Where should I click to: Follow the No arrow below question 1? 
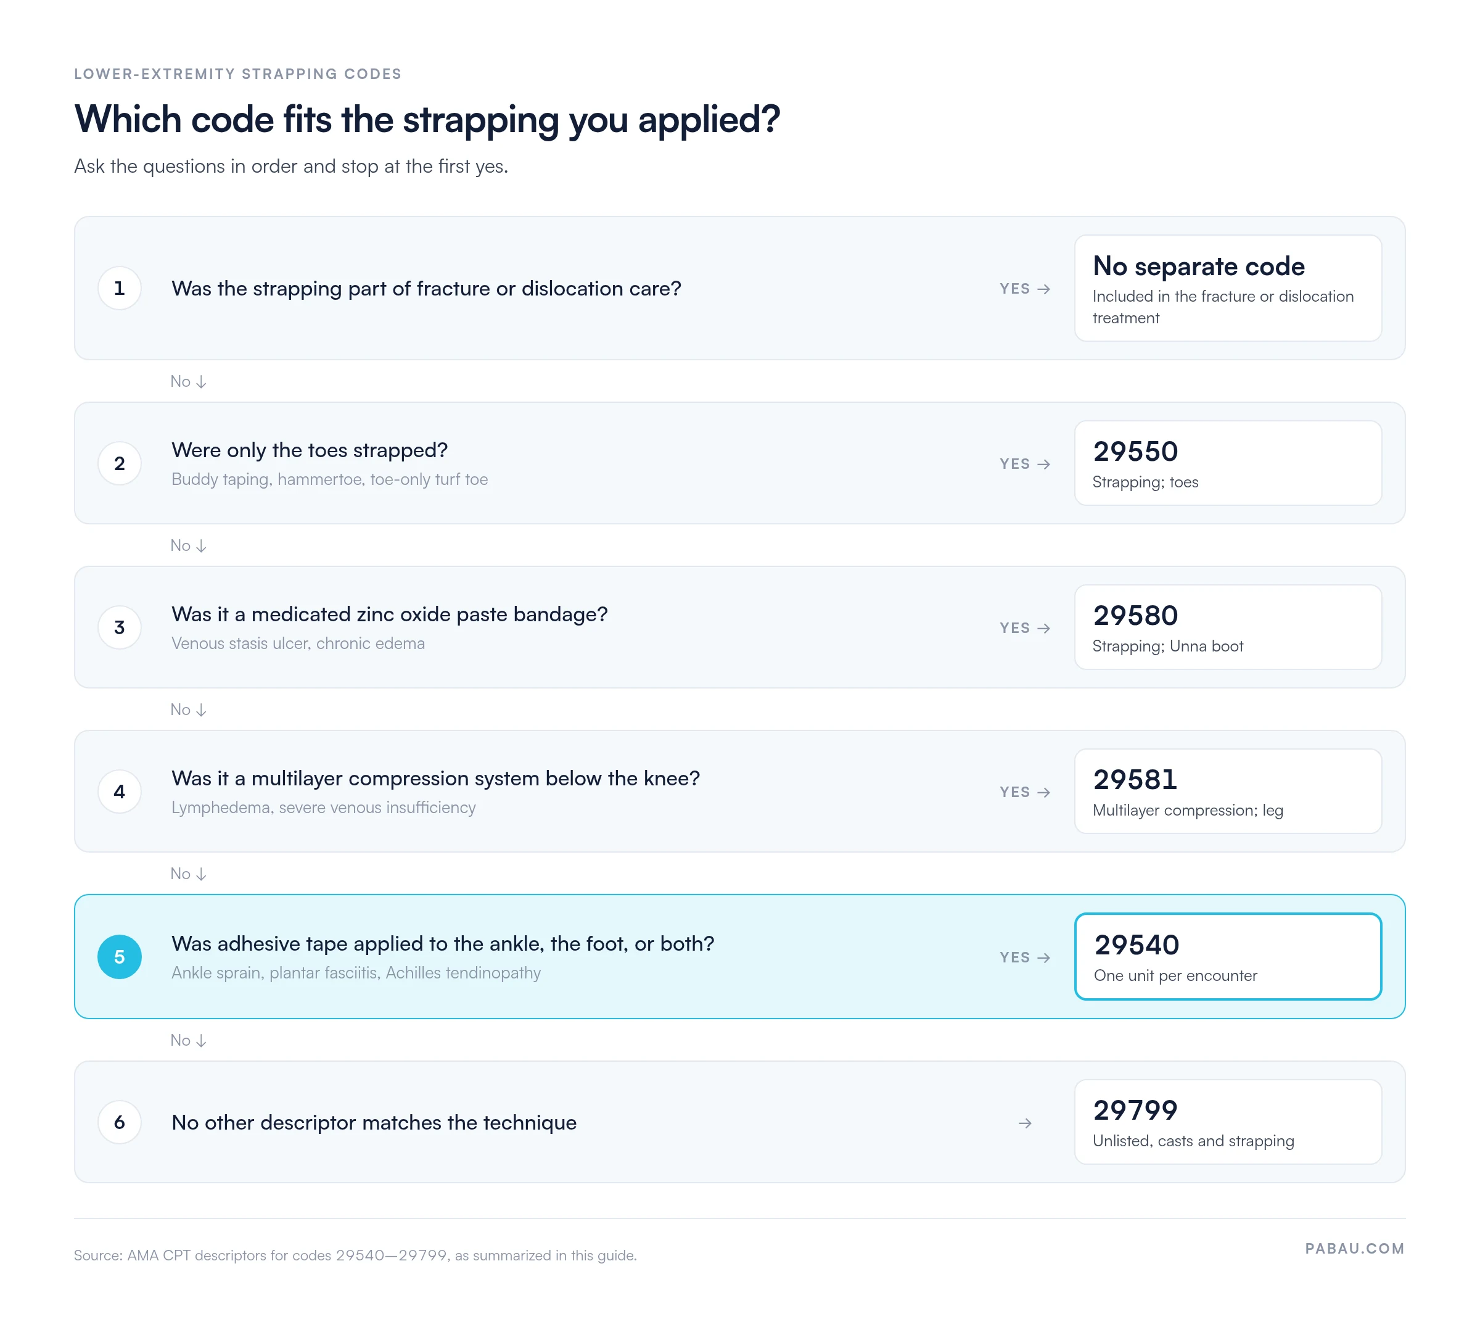point(188,381)
